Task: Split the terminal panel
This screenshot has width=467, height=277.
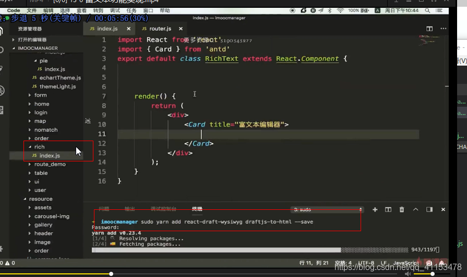Action: click(x=388, y=209)
